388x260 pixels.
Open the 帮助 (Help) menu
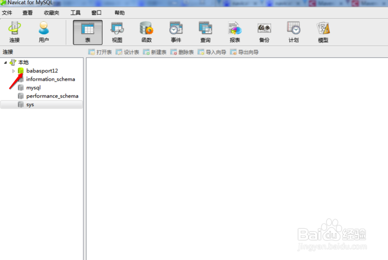(x=120, y=13)
